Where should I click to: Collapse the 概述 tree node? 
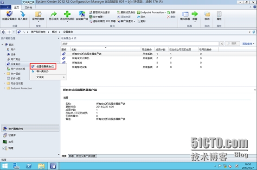point(2,44)
